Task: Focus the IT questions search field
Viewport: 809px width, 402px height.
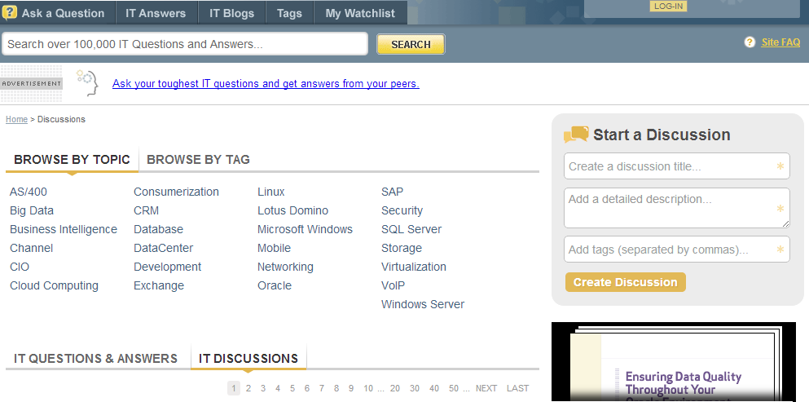Action: click(185, 44)
